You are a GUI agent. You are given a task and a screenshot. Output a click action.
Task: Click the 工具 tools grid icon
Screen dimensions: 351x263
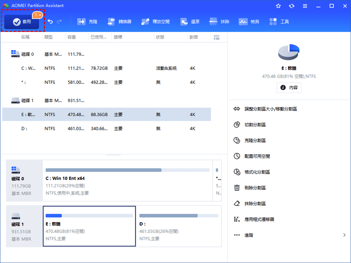click(273, 22)
